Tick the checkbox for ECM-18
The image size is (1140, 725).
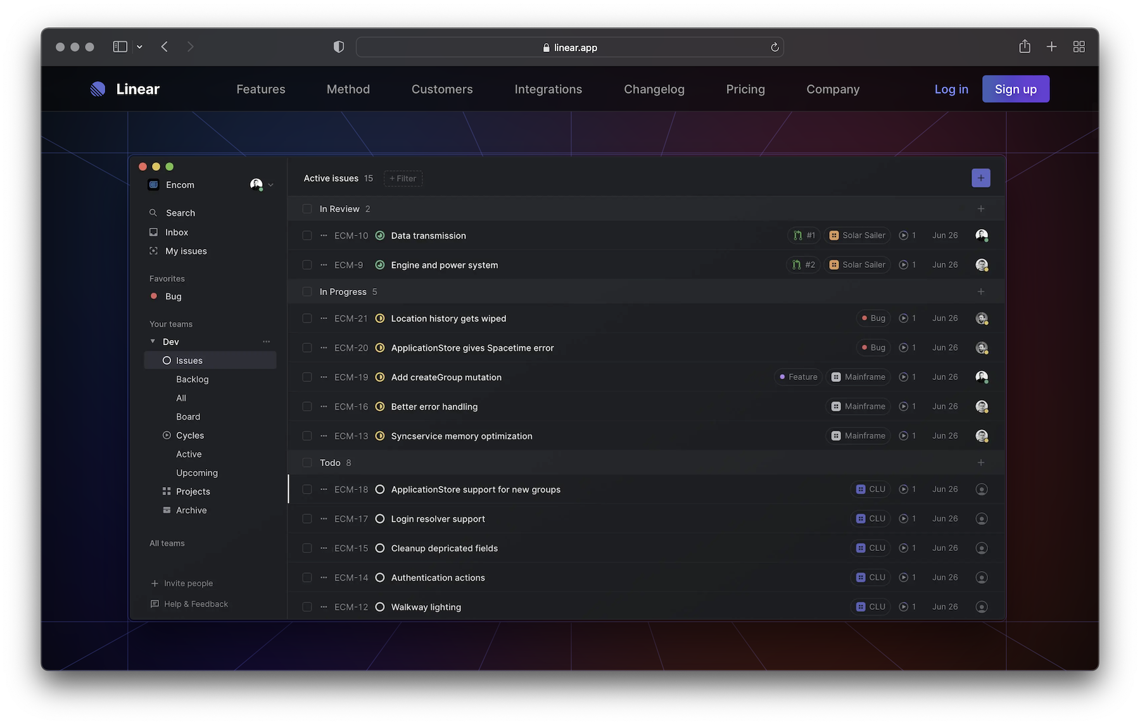[307, 489]
